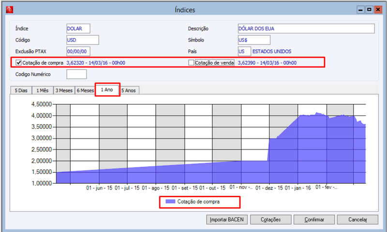Screen dimensions: 387x232
Task: Select the Exclusão PTAX date field
Action: [x=78, y=51]
